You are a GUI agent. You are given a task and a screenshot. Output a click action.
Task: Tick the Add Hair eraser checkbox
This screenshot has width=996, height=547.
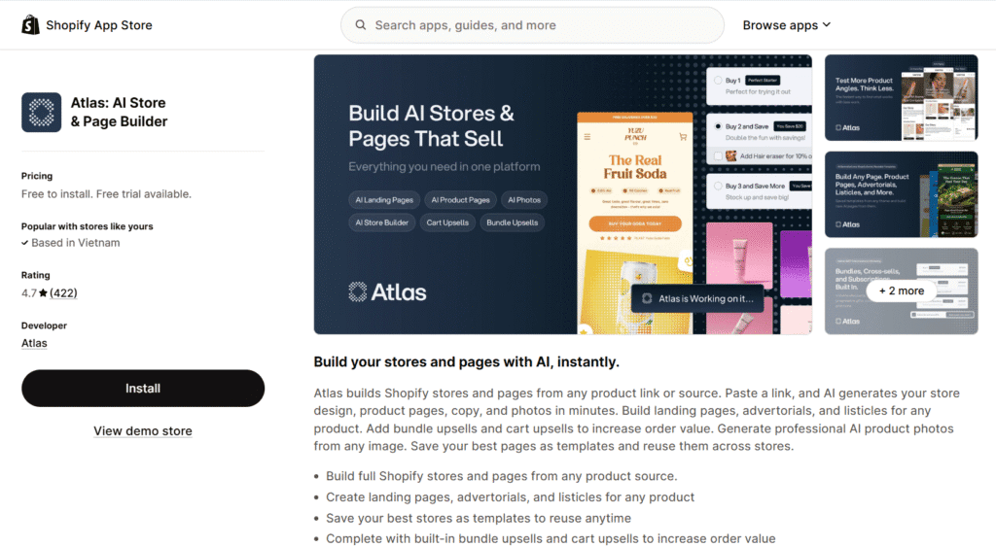coord(718,156)
